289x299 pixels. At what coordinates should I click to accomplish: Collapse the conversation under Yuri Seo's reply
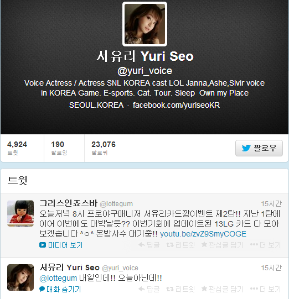click(60, 289)
